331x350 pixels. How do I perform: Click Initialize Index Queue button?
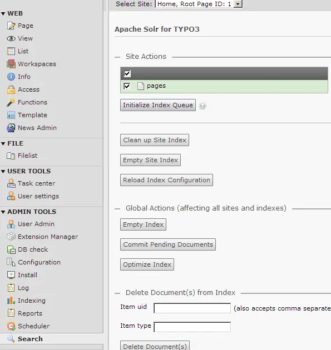coord(158,105)
